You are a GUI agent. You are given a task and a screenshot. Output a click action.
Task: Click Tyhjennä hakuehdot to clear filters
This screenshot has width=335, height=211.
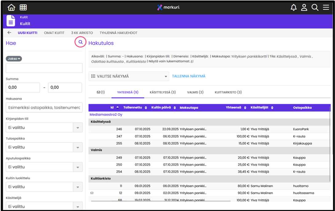pyautogui.click(x=118, y=33)
